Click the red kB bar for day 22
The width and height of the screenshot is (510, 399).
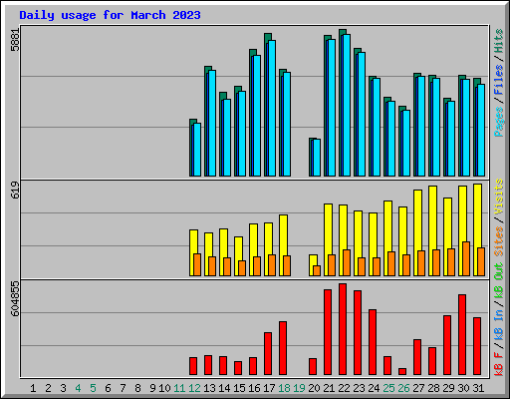(343, 329)
